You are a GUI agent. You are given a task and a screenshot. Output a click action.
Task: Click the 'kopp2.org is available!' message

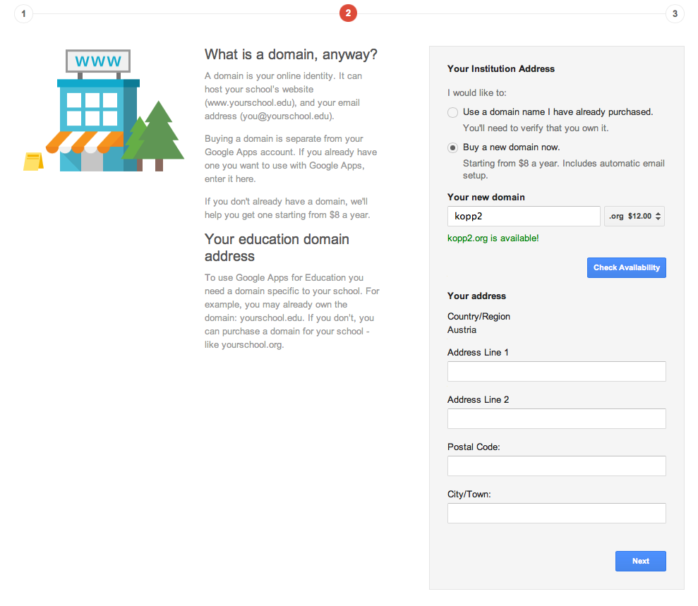(x=493, y=238)
